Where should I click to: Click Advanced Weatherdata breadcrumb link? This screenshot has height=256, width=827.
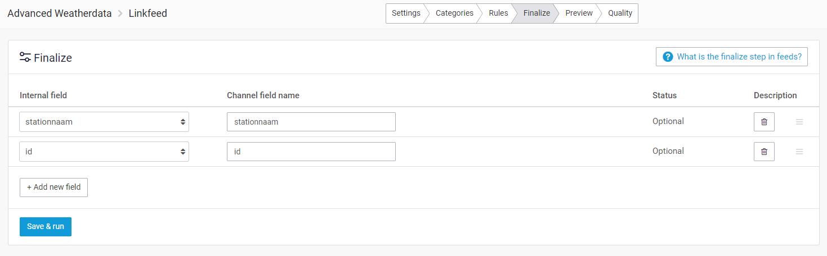click(x=59, y=13)
